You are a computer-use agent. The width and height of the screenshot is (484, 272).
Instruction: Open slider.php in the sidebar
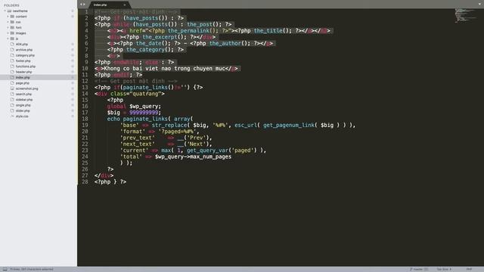pos(23,111)
